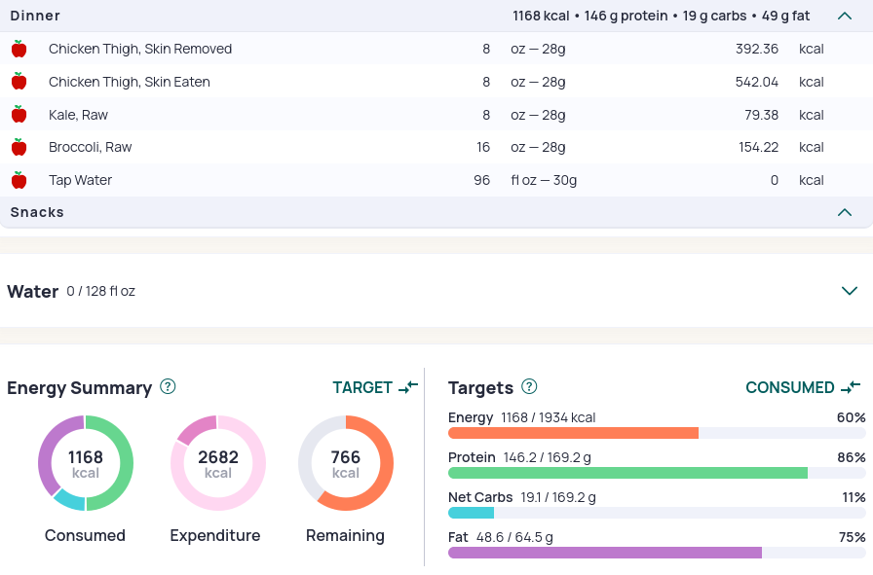Click swap arrows icon beside TARGET
This screenshot has width=873, height=575.
[408, 387]
